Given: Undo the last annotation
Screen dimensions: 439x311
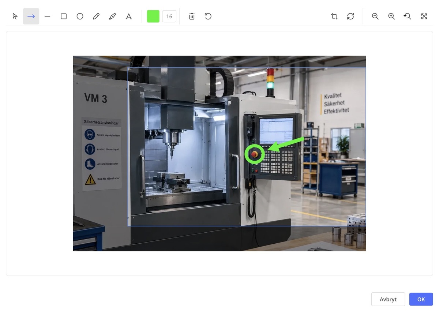Looking at the screenshot, I should pos(208,16).
